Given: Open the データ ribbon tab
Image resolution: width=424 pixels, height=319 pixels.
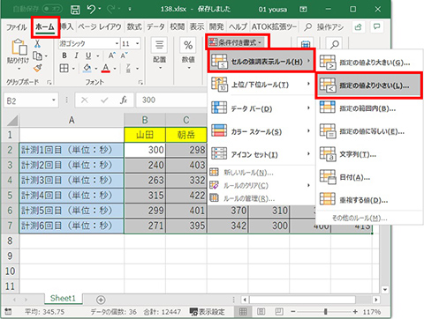Looking at the screenshot, I should pyautogui.click(x=155, y=26).
